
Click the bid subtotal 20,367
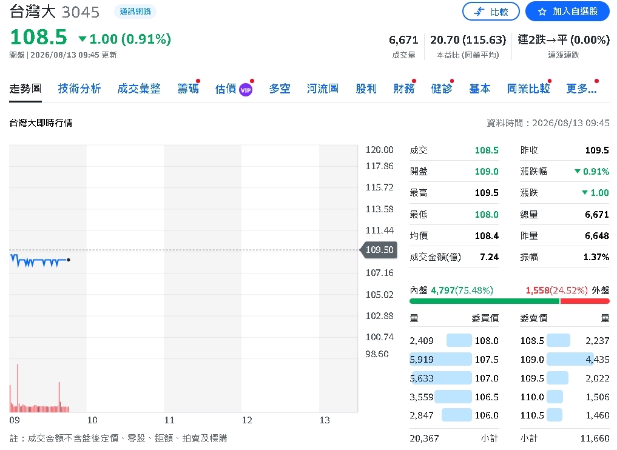point(424,438)
